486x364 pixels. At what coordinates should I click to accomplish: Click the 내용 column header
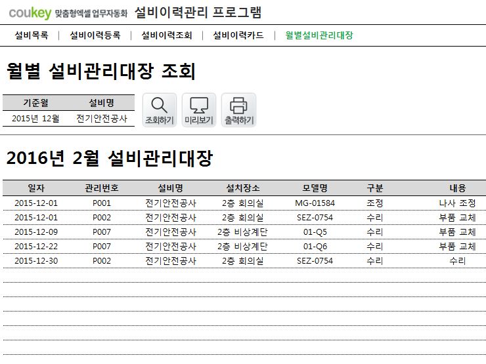click(458, 188)
